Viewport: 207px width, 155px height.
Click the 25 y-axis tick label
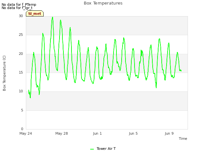21,35
